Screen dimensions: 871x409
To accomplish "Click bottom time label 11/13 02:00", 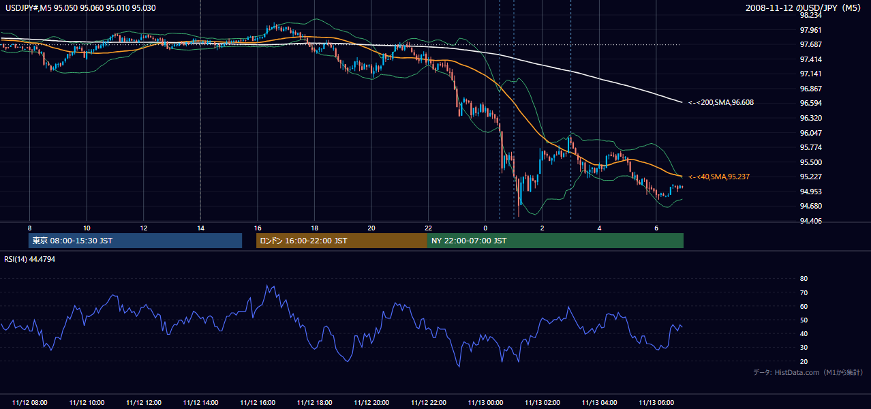I will tap(543, 403).
